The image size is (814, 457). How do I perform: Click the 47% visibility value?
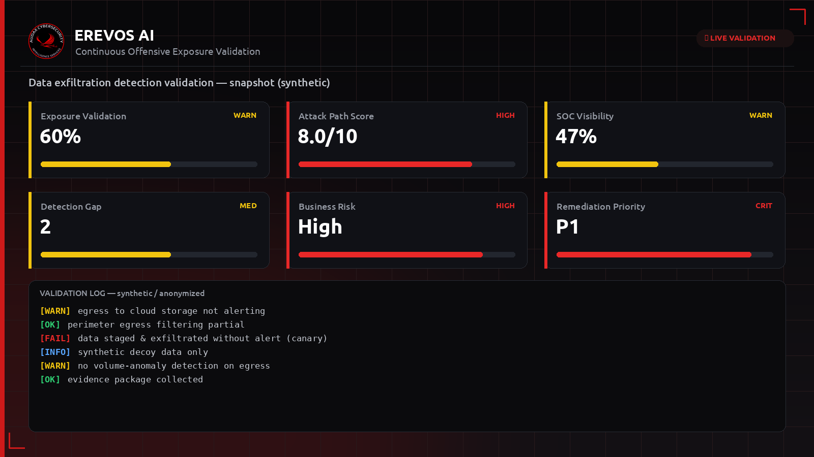click(576, 137)
